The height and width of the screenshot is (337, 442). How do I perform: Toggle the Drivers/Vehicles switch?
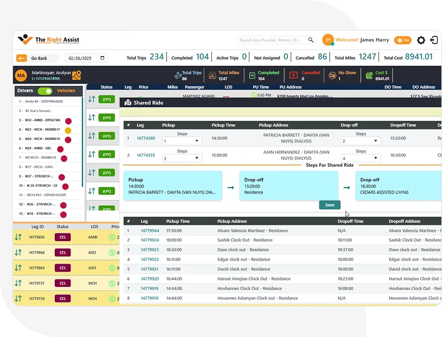[x=45, y=91]
